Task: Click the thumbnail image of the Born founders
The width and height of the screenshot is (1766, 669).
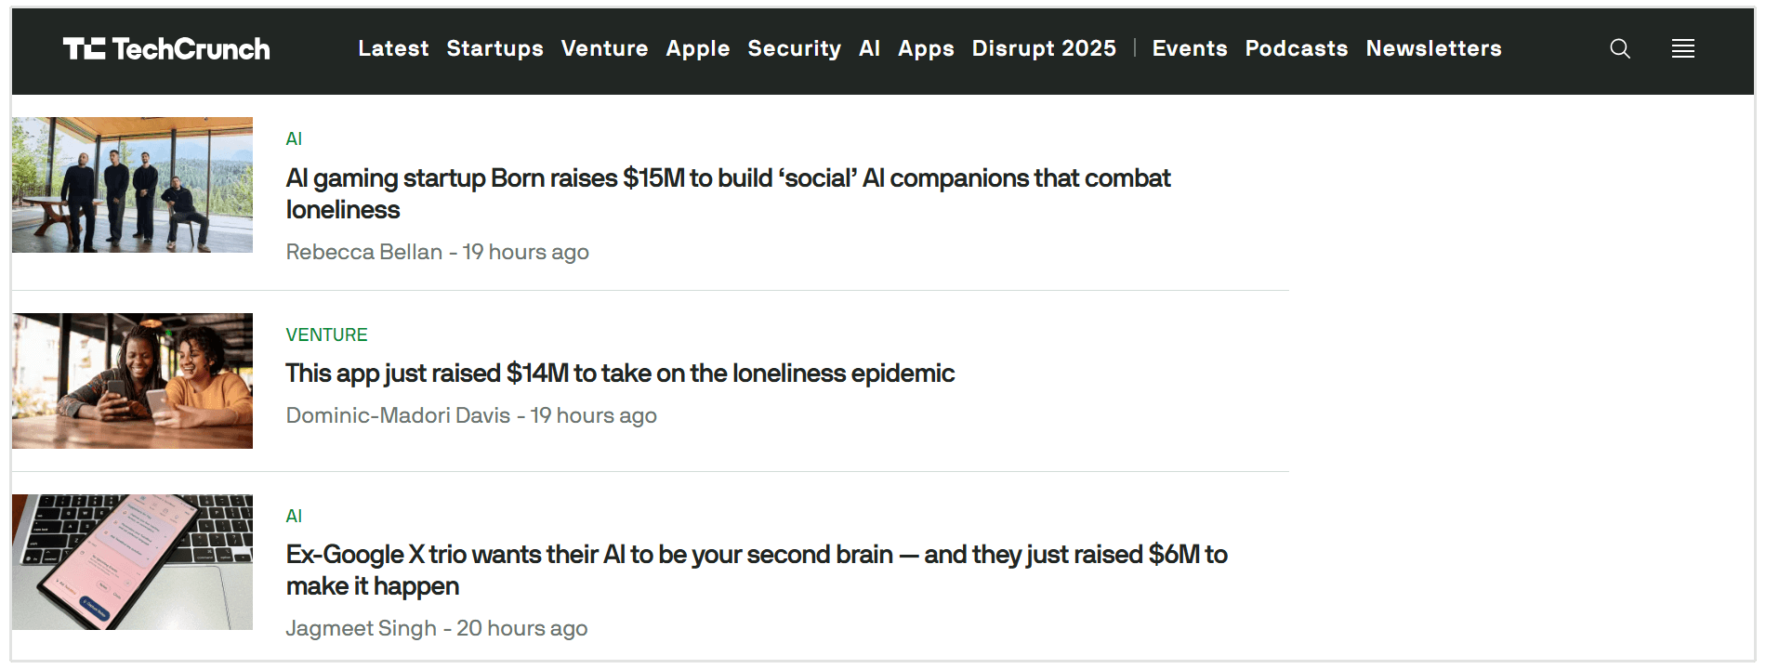Action: click(131, 184)
